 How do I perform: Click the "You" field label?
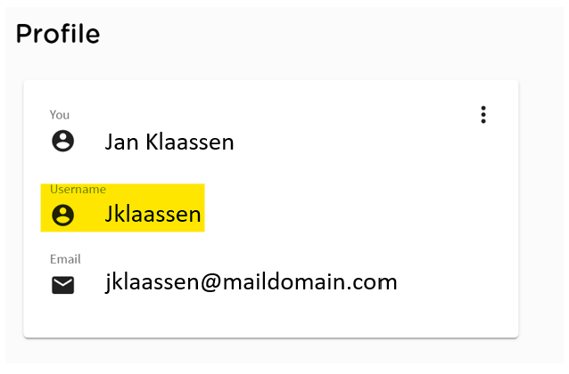click(x=60, y=115)
